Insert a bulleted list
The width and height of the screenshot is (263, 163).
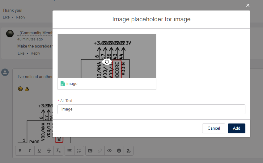(x=70, y=151)
